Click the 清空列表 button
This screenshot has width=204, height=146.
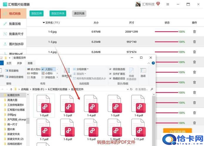[x=79, y=13]
